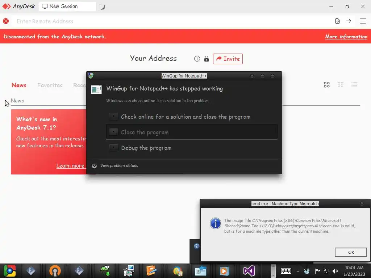This screenshot has height=278, width=371.
Task: Open Chrome from the taskbar
Action: [x=9, y=271]
